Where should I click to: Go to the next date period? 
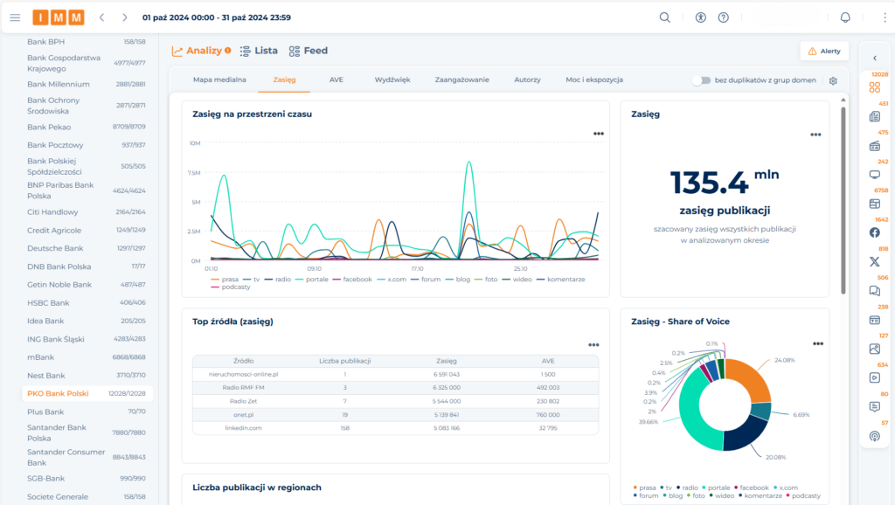pyautogui.click(x=124, y=17)
